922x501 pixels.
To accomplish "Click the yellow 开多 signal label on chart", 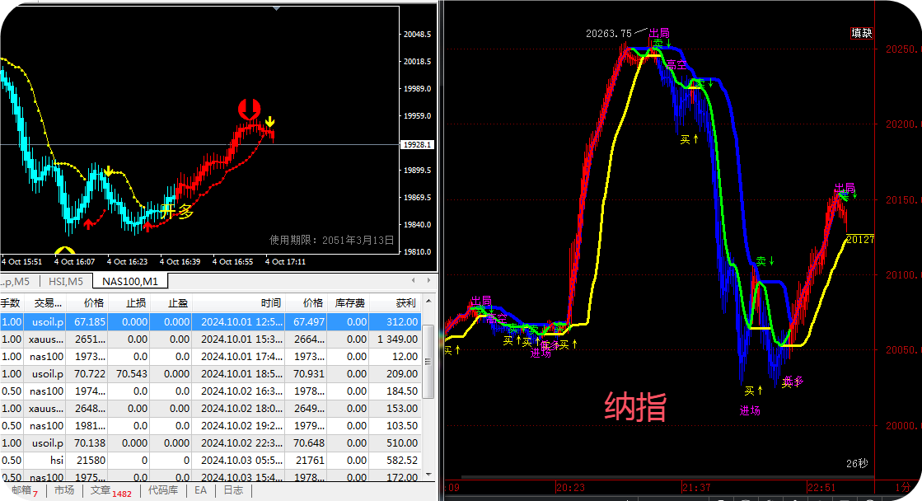I will coord(177,210).
